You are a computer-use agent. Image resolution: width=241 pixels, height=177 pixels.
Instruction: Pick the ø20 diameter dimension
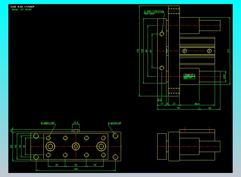pyautogui.click(x=224, y=76)
